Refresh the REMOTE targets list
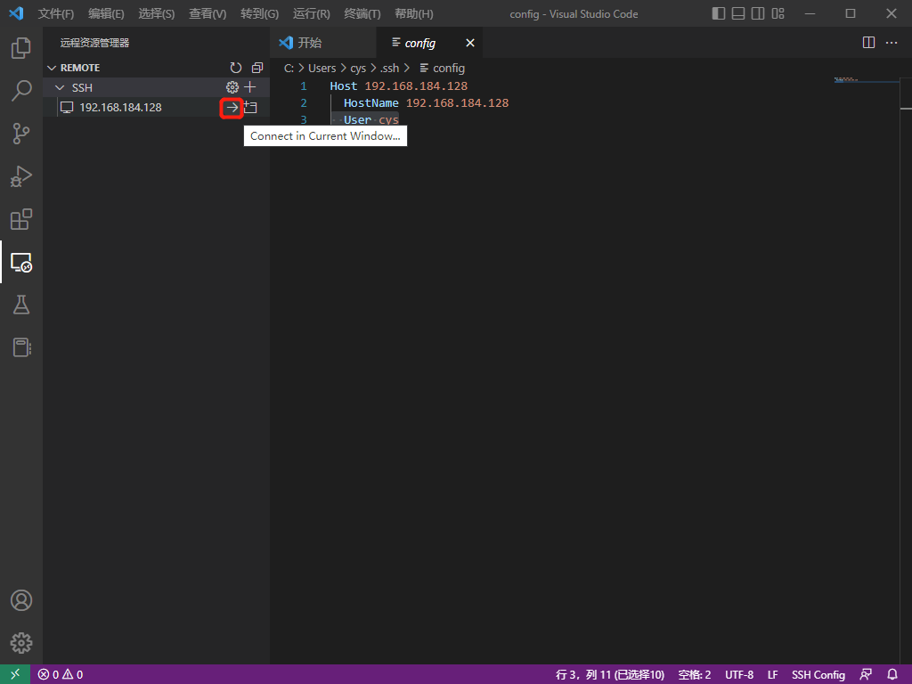The width and height of the screenshot is (912, 684). click(x=235, y=67)
